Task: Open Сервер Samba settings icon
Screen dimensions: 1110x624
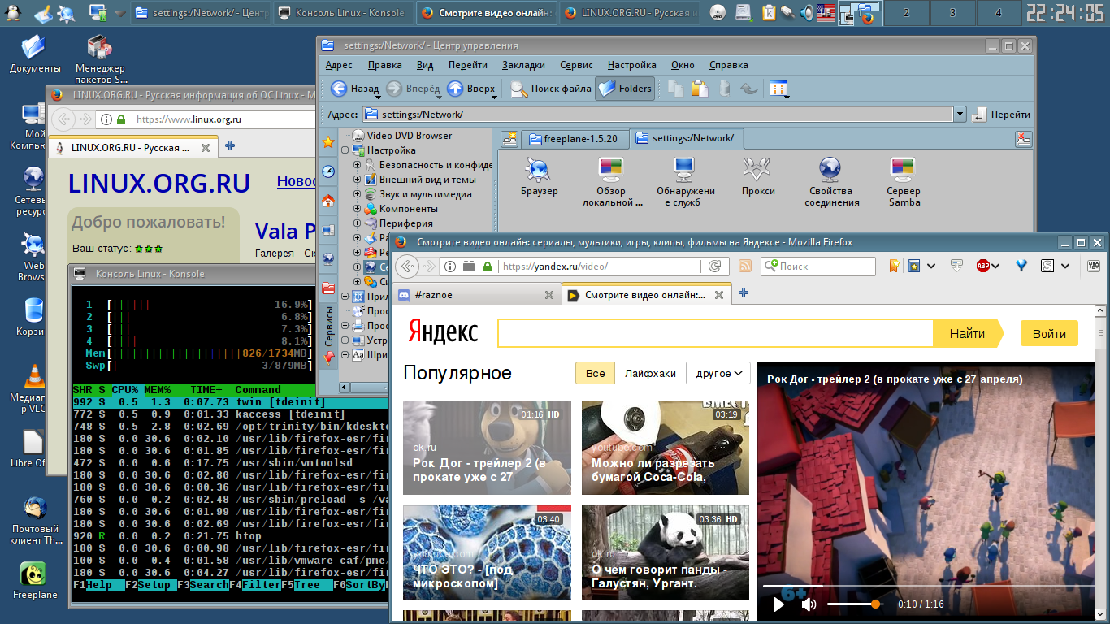Action: tap(904, 182)
